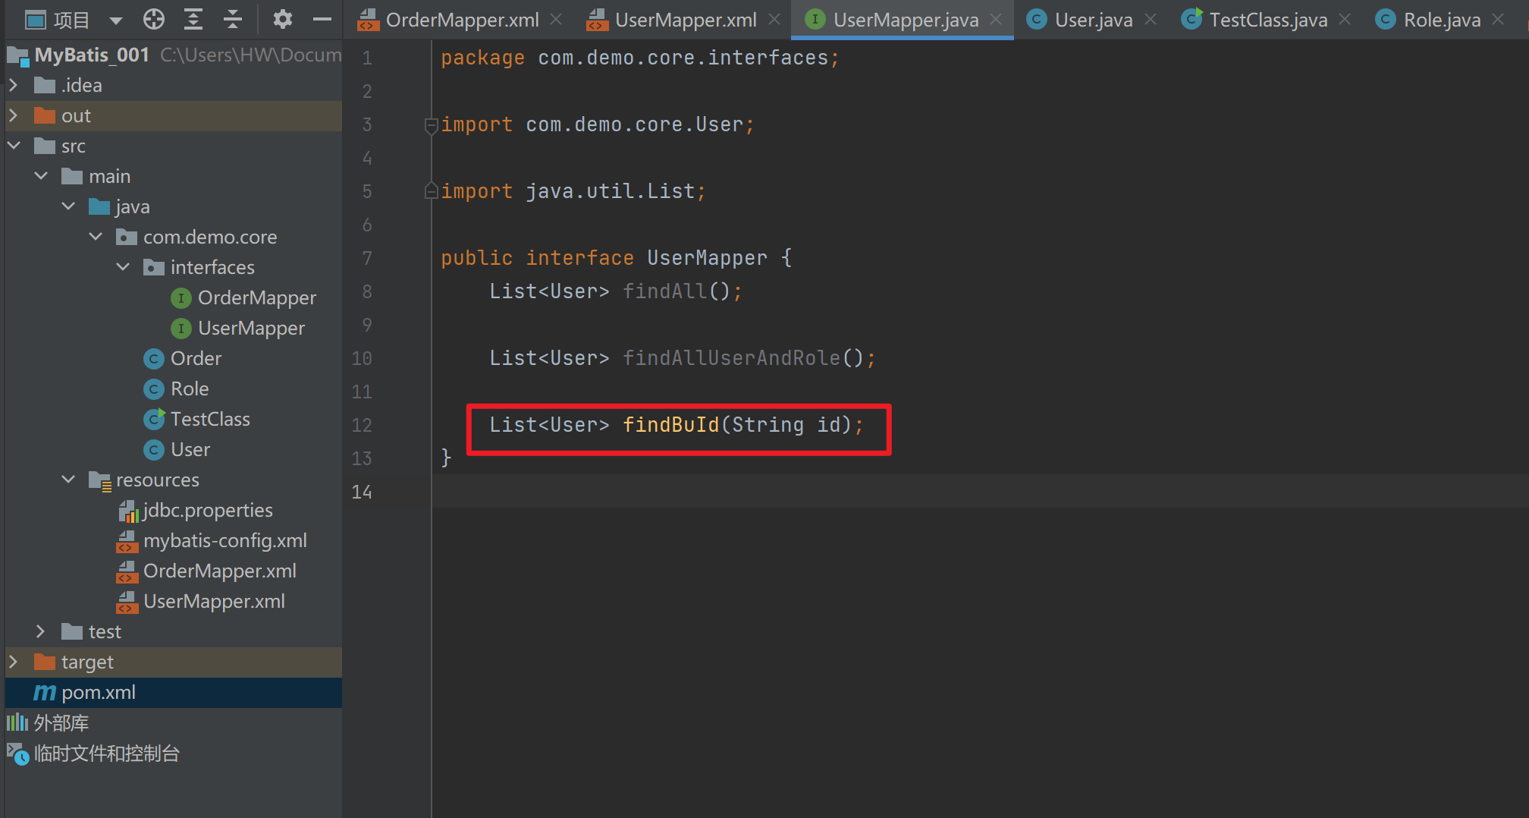Click the UserMapper interface icon in tree
This screenshot has width=1529, height=818.
coord(181,329)
